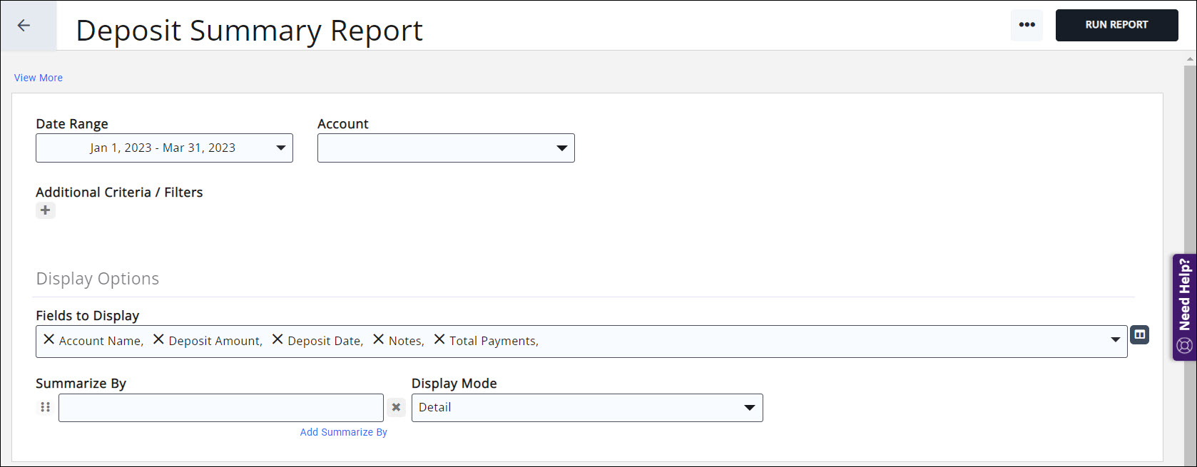Clear the Summarize By row
Image resolution: width=1197 pixels, height=467 pixels.
[x=396, y=407]
